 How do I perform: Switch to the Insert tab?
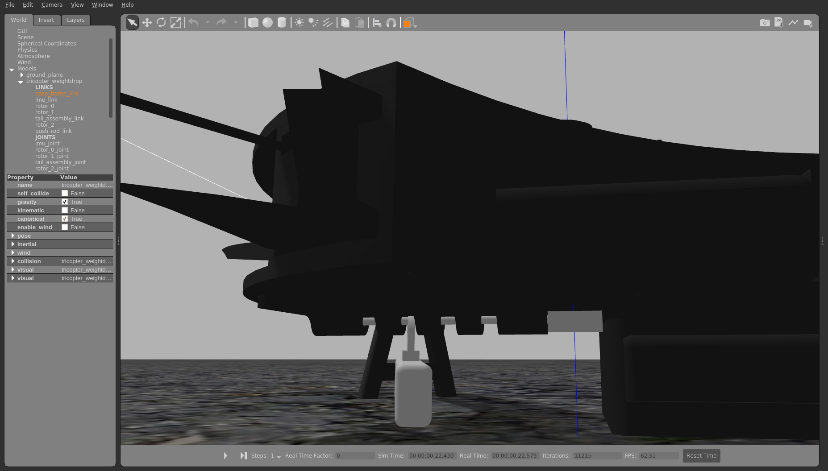pyautogui.click(x=46, y=20)
